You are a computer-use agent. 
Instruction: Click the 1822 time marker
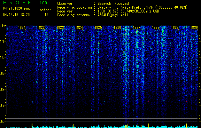(x=41, y=28)
